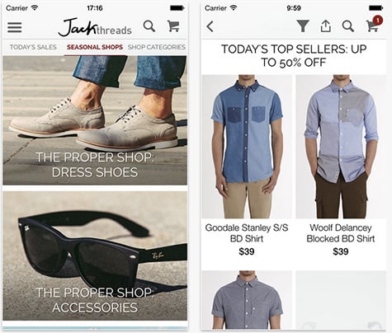Image resolution: width=392 pixels, height=333 pixels.
Task: Open cart with red badge
Action: point(372,26)
